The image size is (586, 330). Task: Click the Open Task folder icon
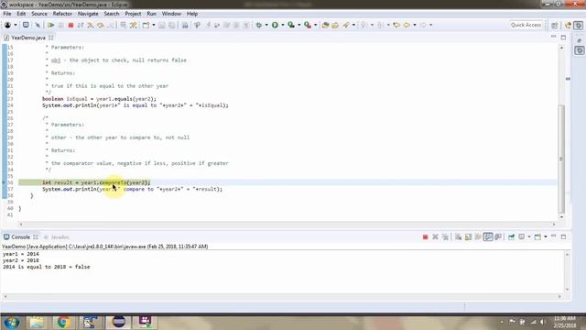click(x=335, y=25)
